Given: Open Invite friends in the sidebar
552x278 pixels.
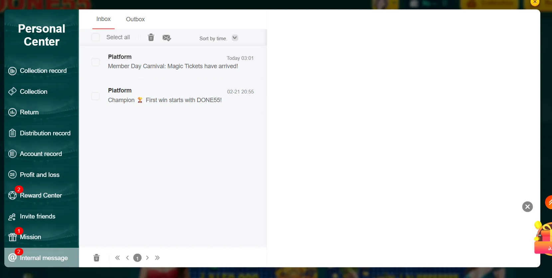Looking at the screenshot, I should 37,216.
